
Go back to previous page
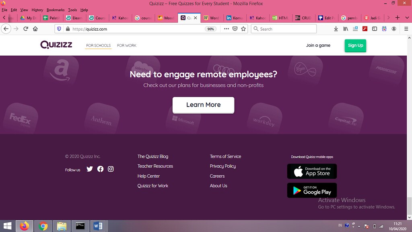click(x=6, y=29)
